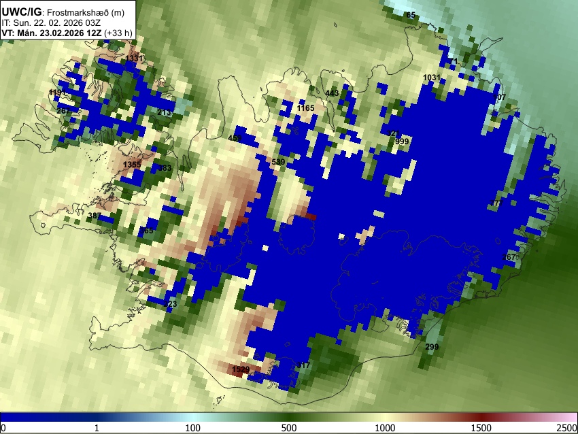The height and width of the screenshot is (434, 578).
Task: Click the map value 1355
Action: point(132,165)
